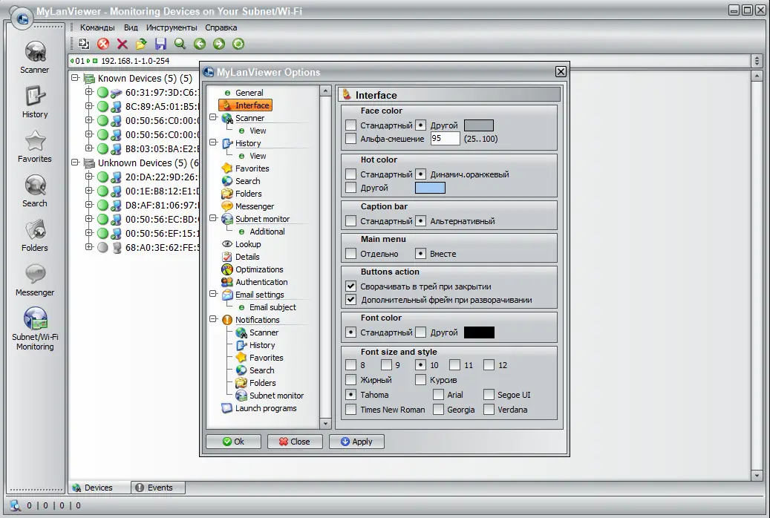This screenshot has height=518, width=770.
Task: Collapse Known Devices tree group
Action: point(75,78)
